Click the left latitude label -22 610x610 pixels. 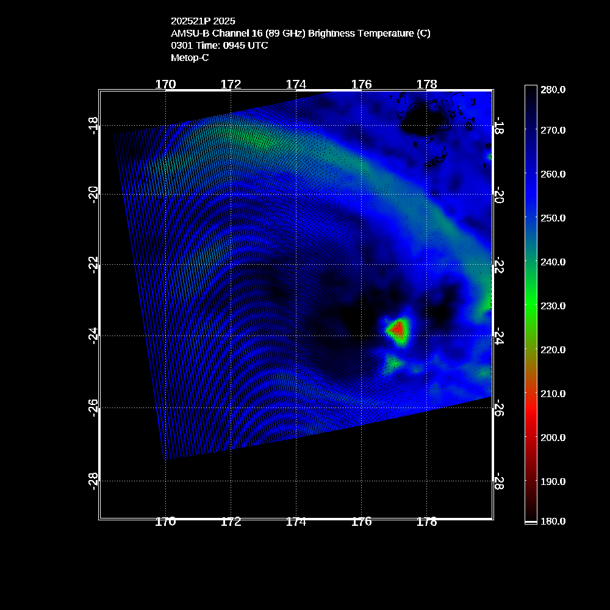coord(93,265)
